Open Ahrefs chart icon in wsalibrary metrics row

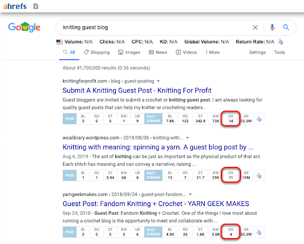coord(259,175)
